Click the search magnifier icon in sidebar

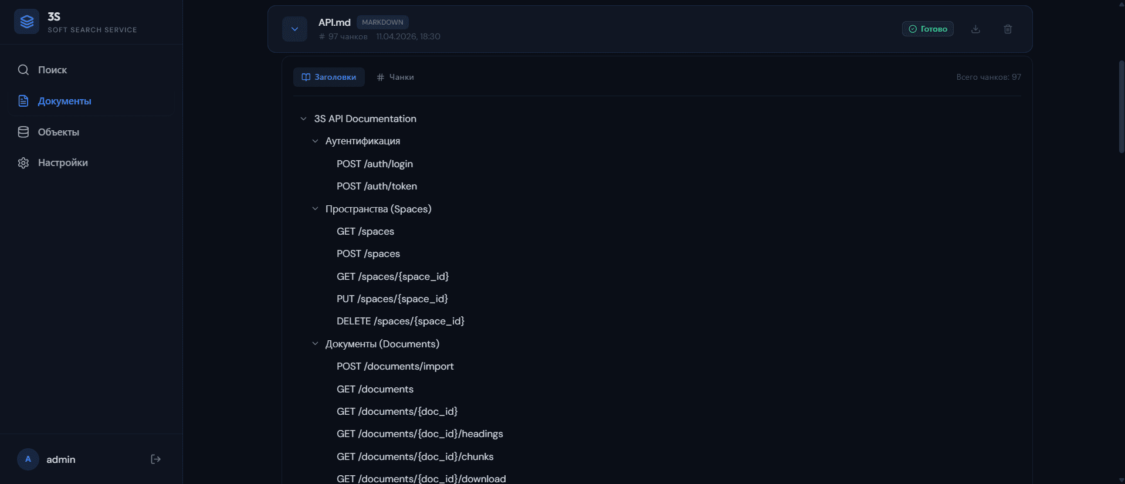[x=23, y=70]
